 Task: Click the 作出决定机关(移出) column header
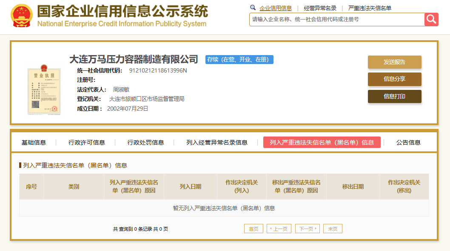tap(404, 187)
